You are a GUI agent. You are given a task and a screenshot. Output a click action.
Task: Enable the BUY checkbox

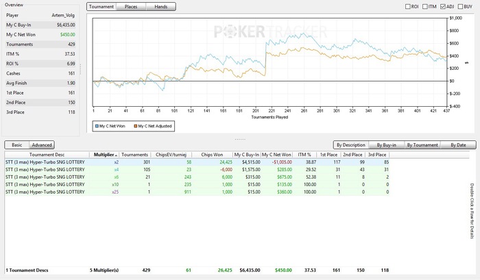click(x=460, y=7)
